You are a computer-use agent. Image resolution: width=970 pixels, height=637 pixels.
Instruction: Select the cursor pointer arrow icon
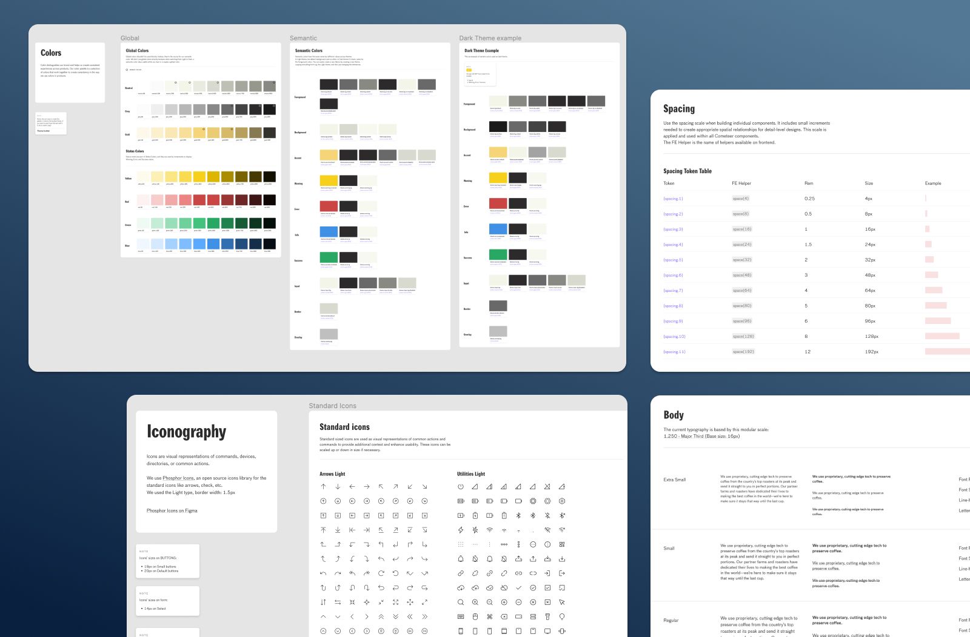coord(562,602)
